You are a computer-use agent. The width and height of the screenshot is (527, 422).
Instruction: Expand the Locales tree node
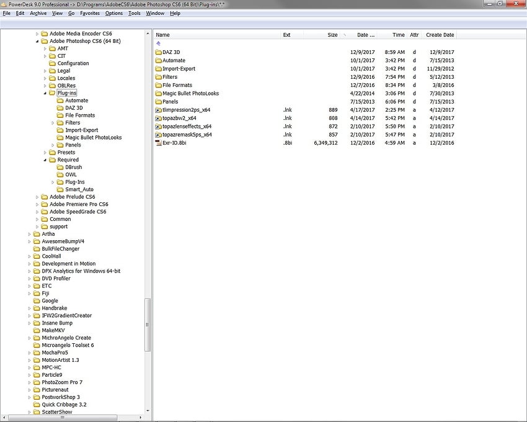click(x=45, y=78)
